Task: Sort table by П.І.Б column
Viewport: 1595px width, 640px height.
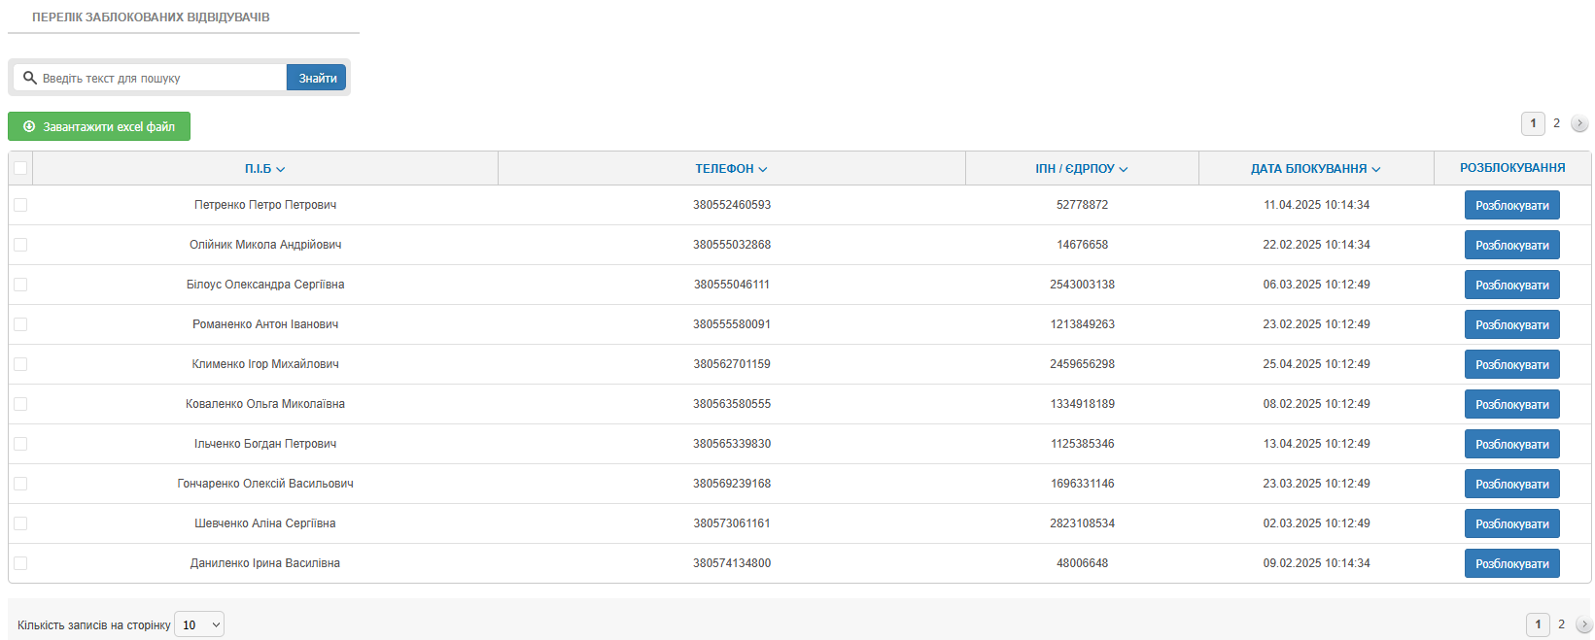Action: [264, 169]
